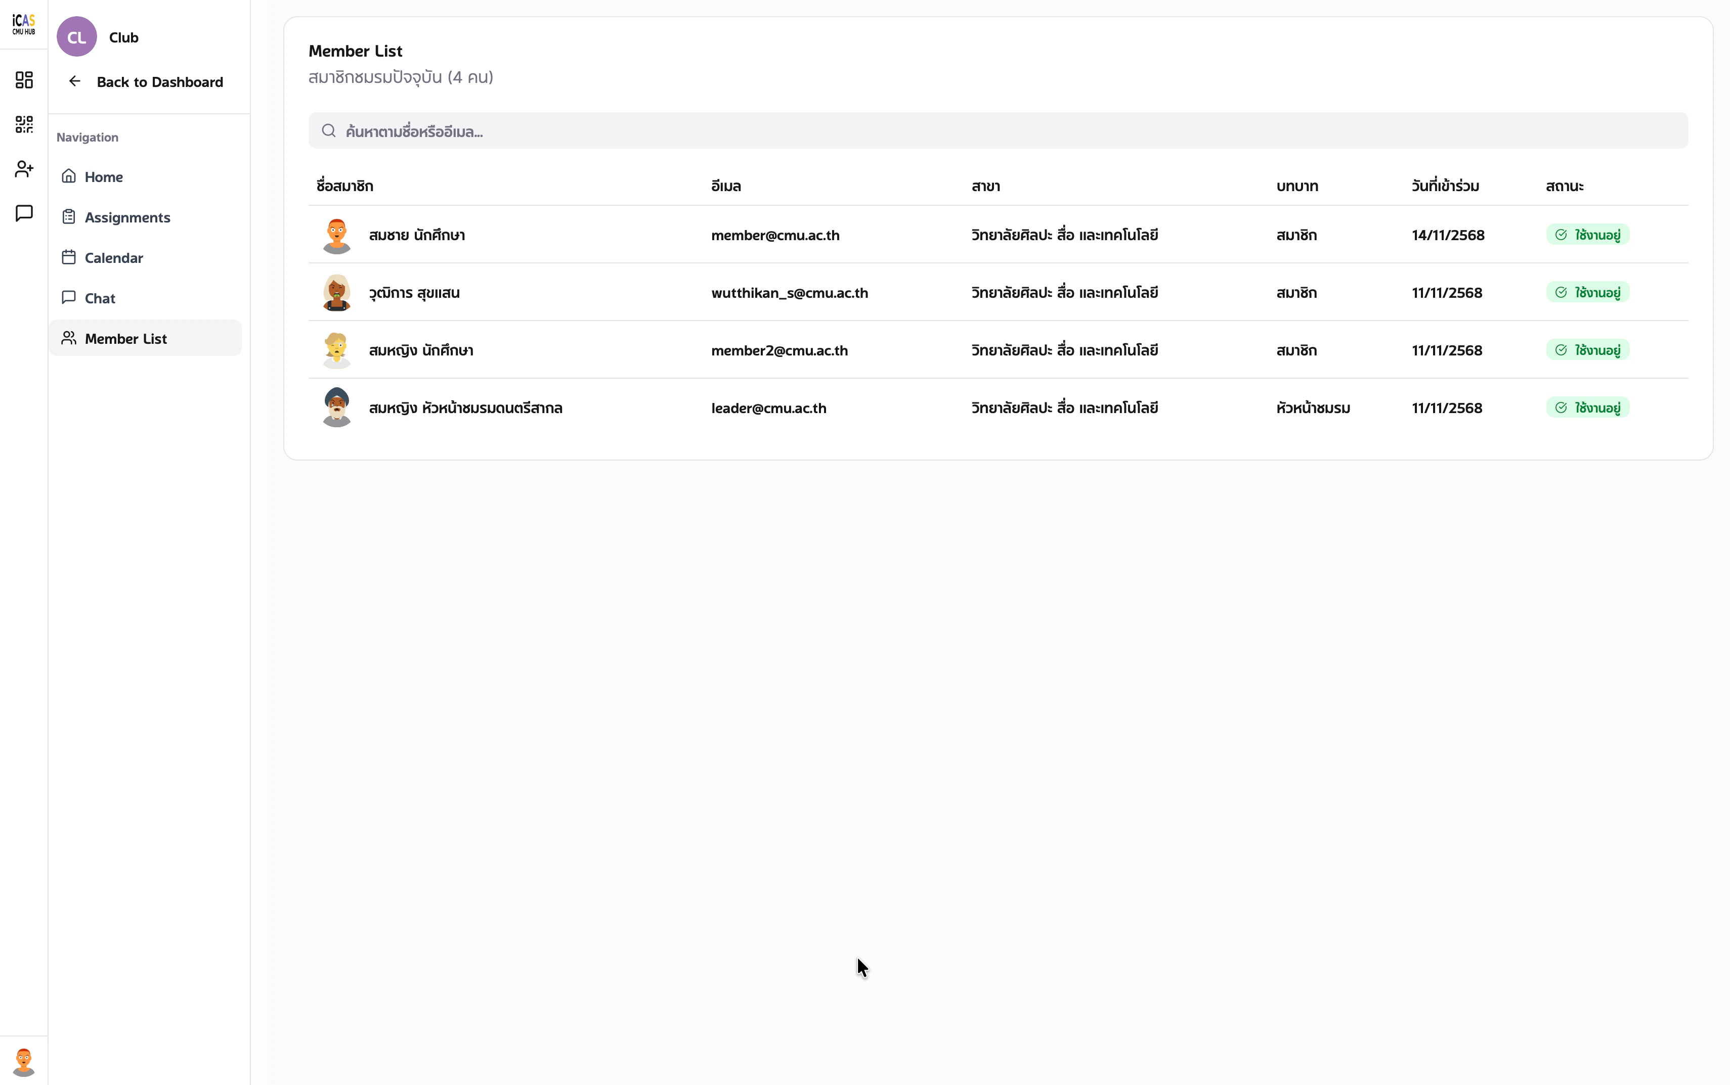The width and height of the screenshot is (1730, 1085).
Task: Open Assignments in navigation
Action: click(146, 217)
